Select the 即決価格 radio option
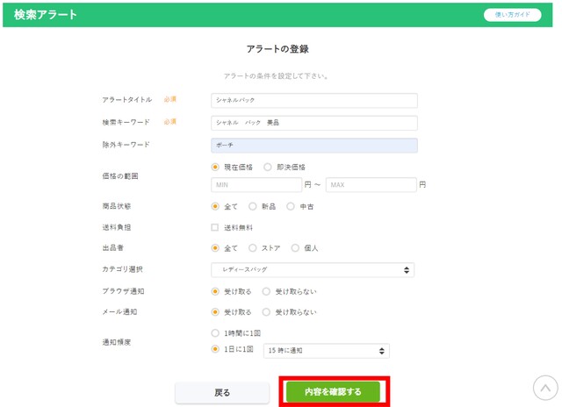This screenshot has width=562, height=407. pyautogui.click(x=268, y=167)
